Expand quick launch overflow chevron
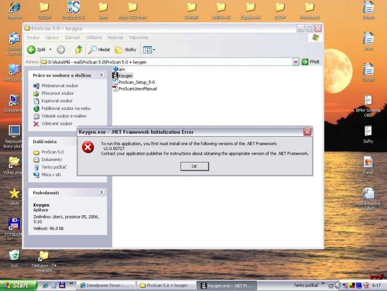Screen dimensions: 387x291 (71, 283)
